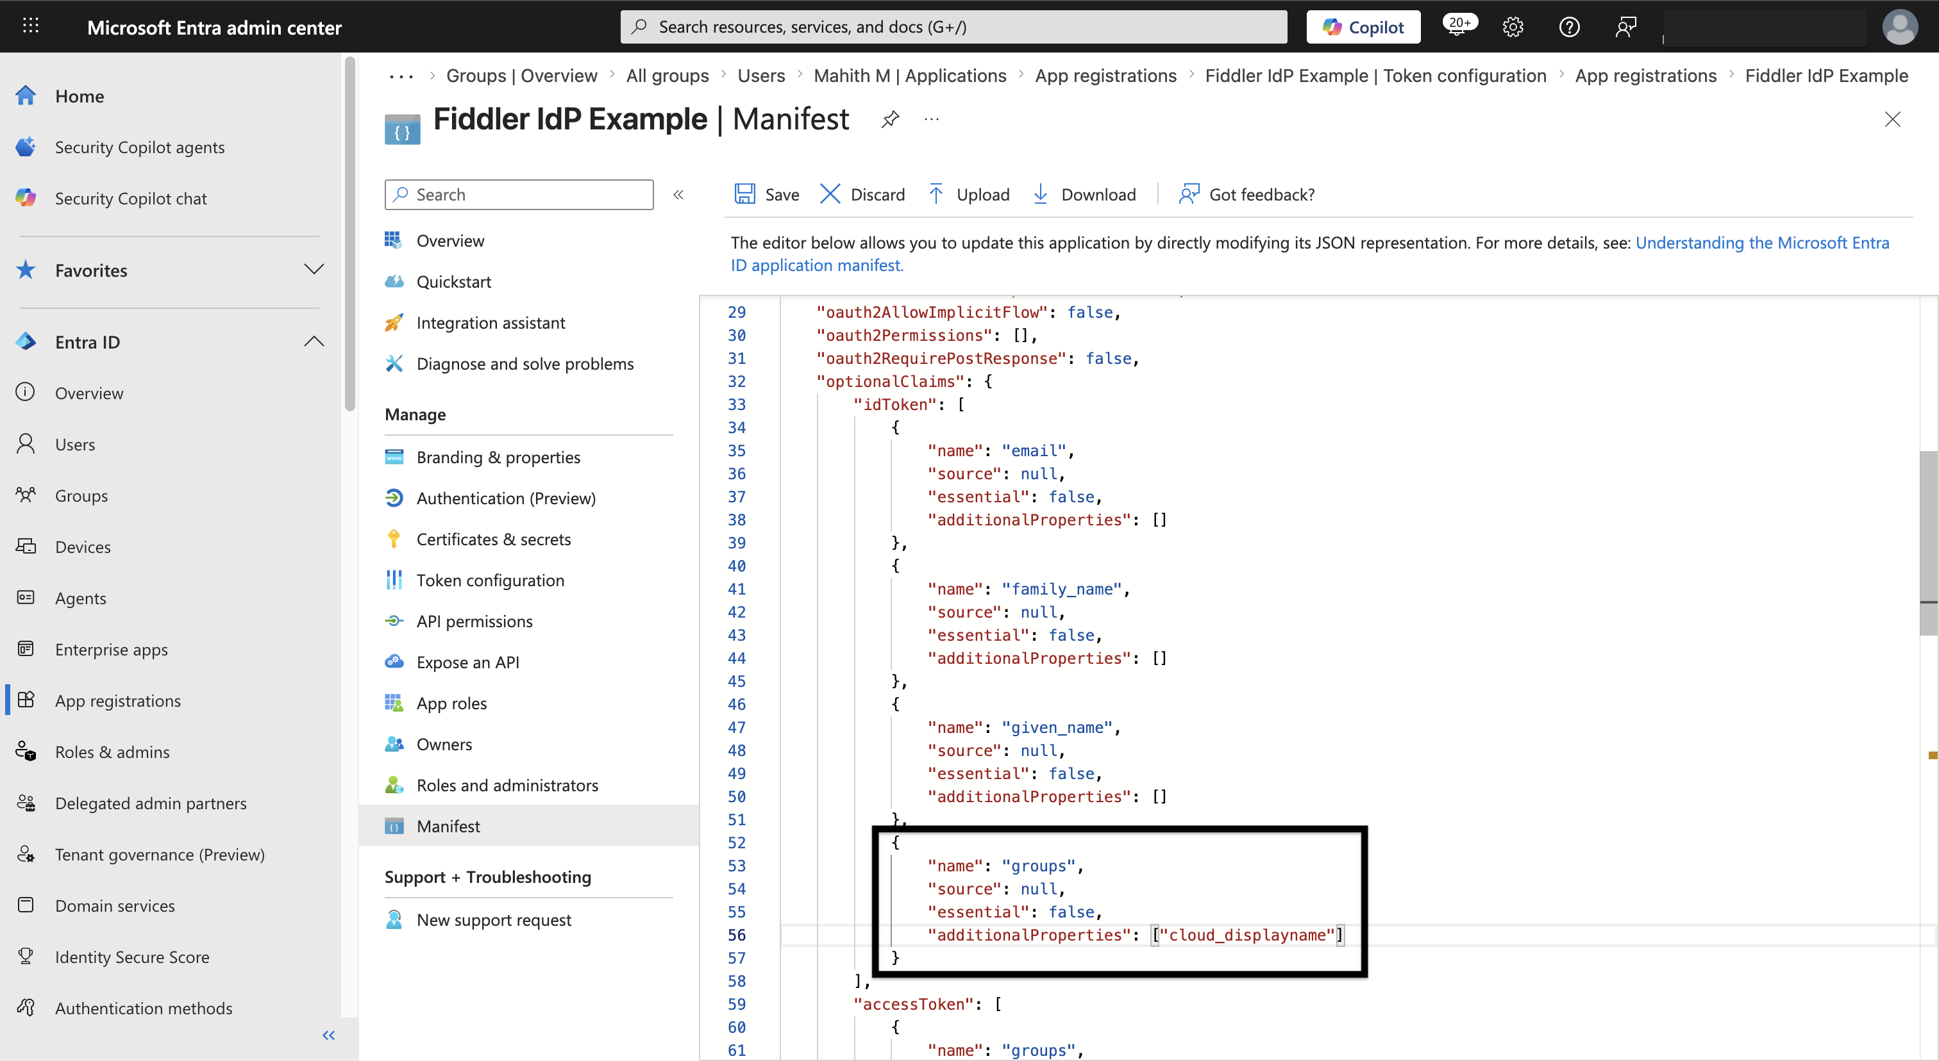Open the Copilot button

tap(1363, 27)
